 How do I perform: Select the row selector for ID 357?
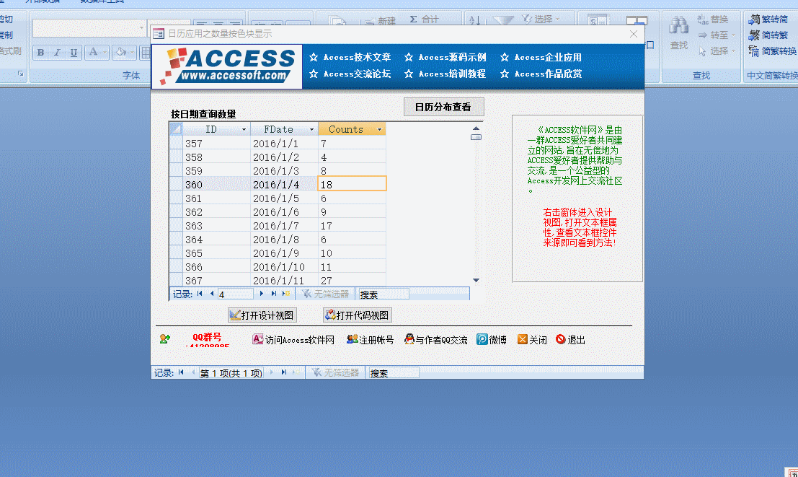pos(176,143)
